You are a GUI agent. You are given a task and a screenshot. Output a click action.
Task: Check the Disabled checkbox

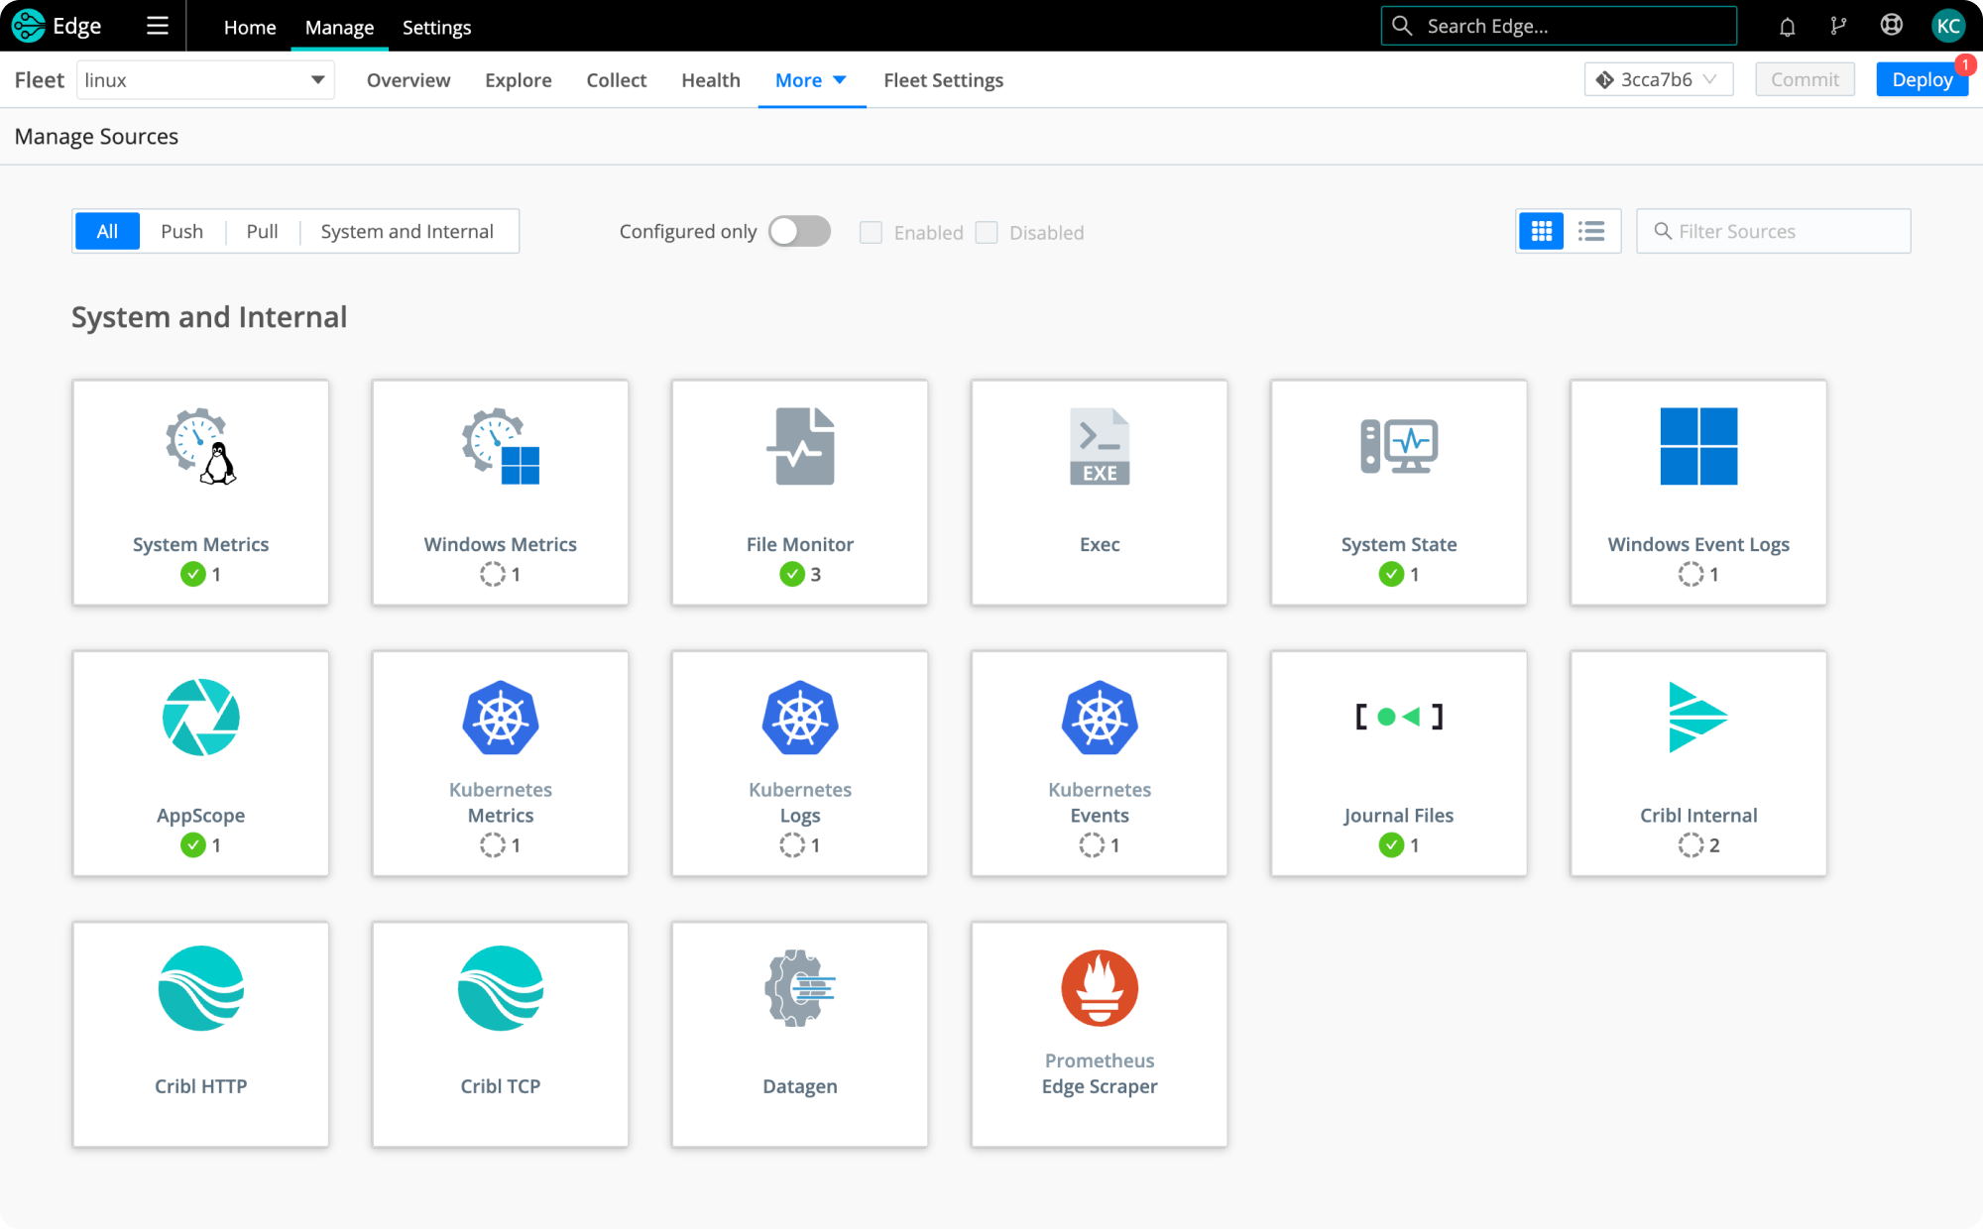point(987,232)
